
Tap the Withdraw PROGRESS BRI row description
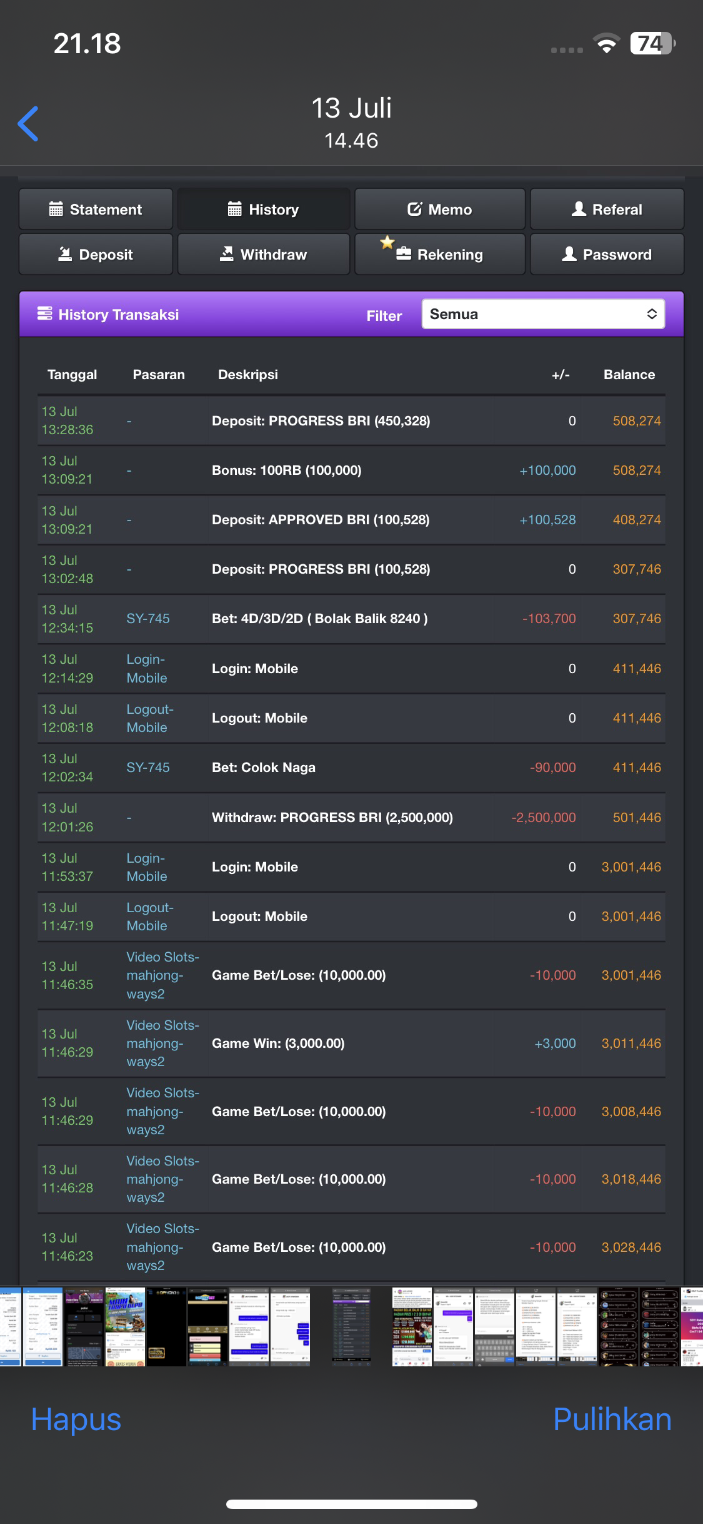pyautogui.click(x=332, y=818)
